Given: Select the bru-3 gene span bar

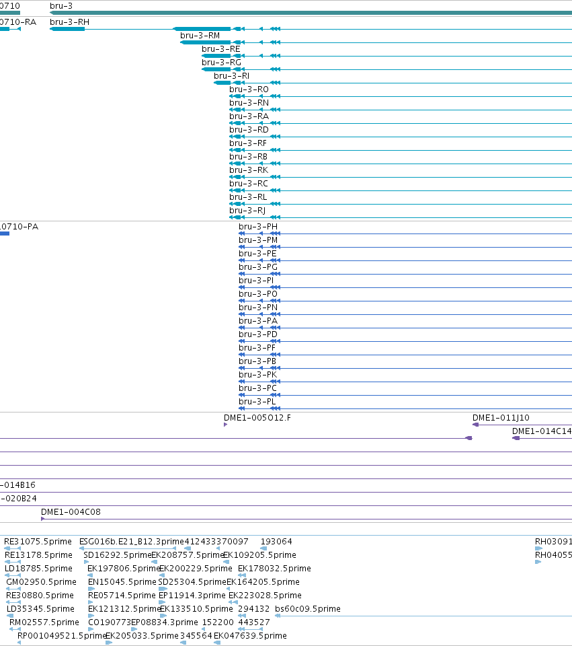Looking at the screenshot, I should (311, 13).
